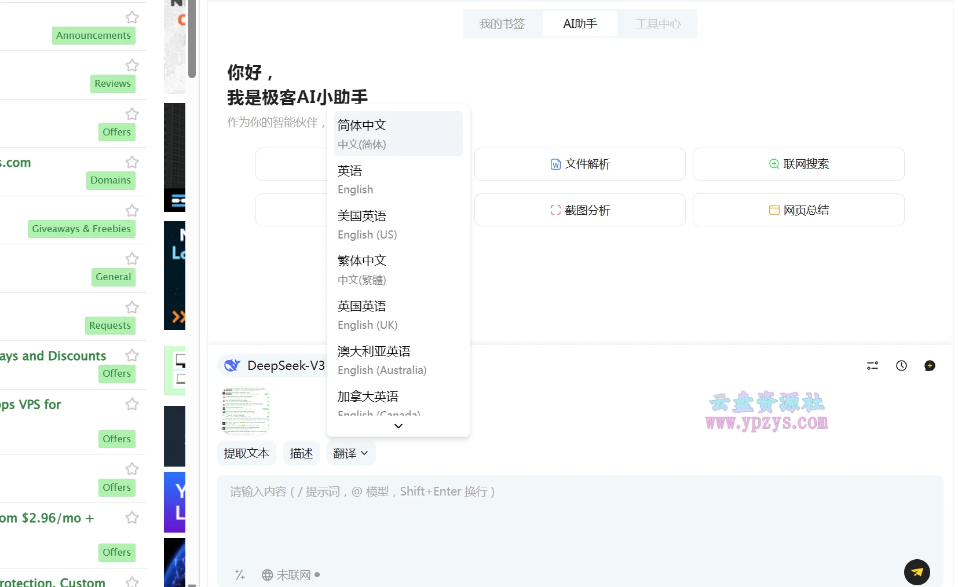Viewport: 958px width, 587px height.
Task: Open the uploaded screenshot thumbnail
Action: (x=246, y=411)
